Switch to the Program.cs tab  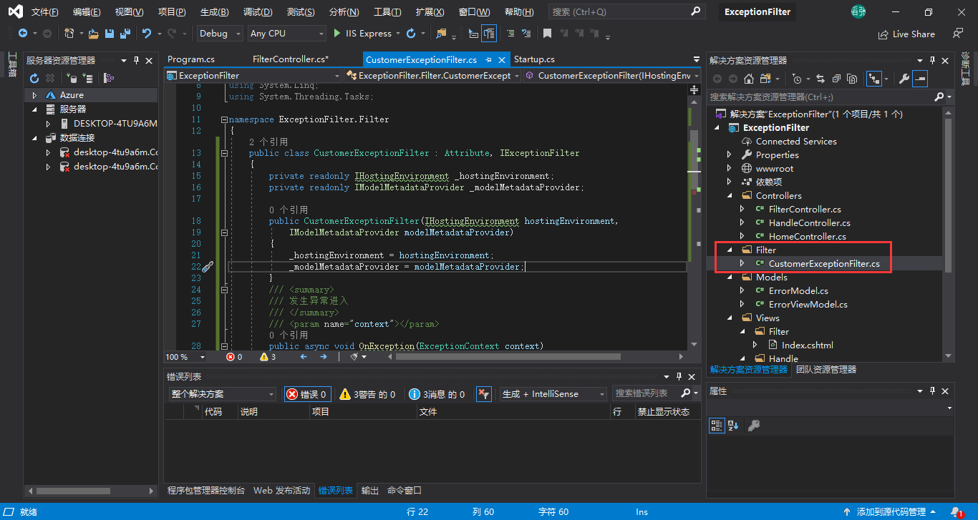[191, 59]
